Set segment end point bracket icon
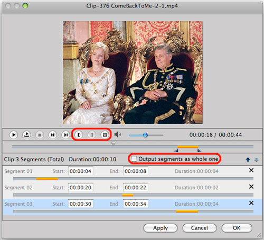Screen dimensions: 264x240 pyautogui.click(x=91, y=135)
